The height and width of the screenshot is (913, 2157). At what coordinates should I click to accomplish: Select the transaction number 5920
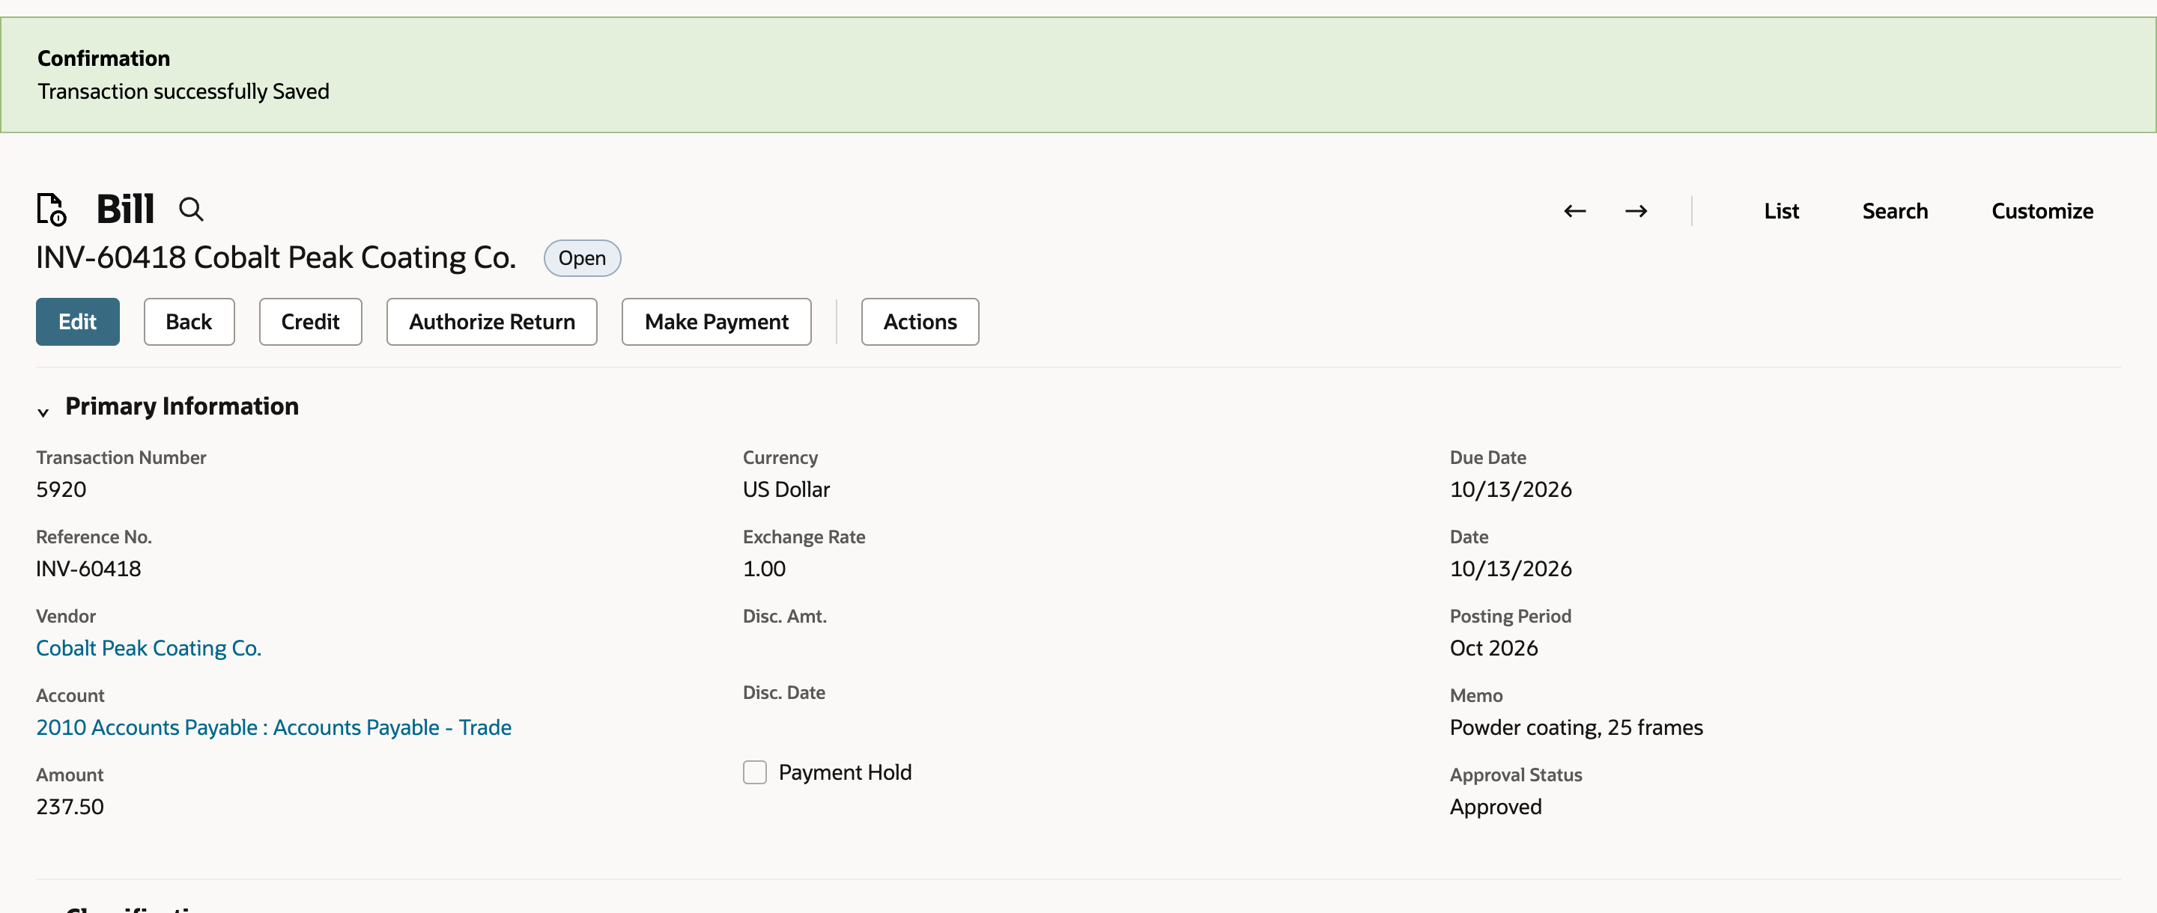click(61, 489)
